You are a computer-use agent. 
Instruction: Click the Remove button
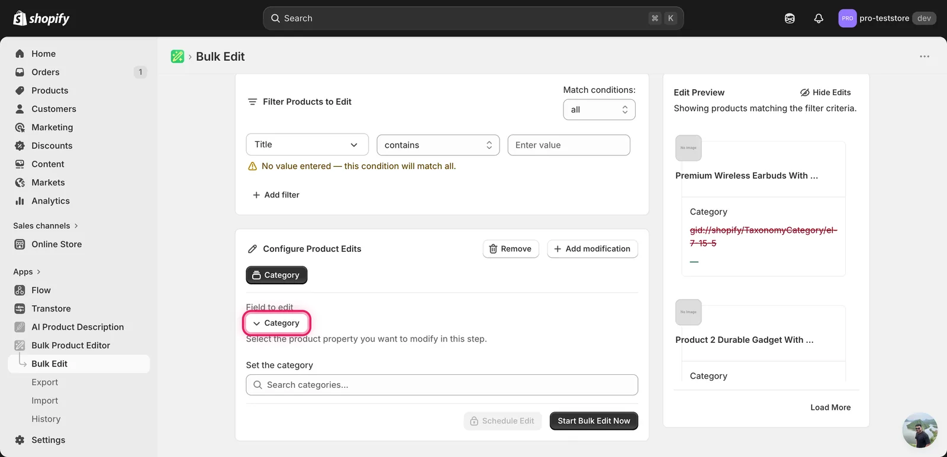point(510,249)
